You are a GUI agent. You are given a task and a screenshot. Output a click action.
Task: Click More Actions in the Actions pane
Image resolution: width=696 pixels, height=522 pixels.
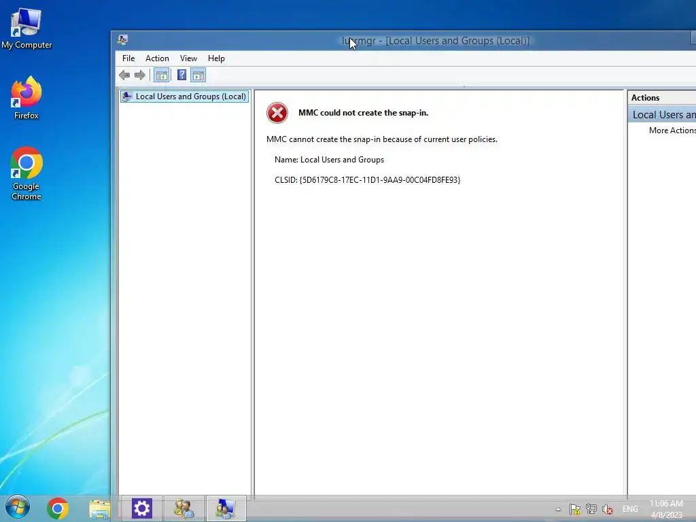pyautogui.click(x=672, y=130)
